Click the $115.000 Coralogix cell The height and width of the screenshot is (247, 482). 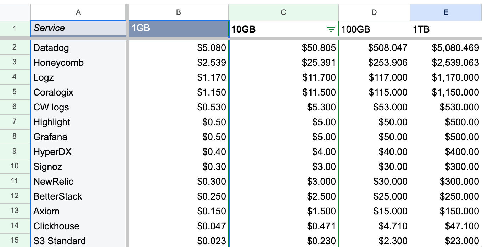point(374,92)
